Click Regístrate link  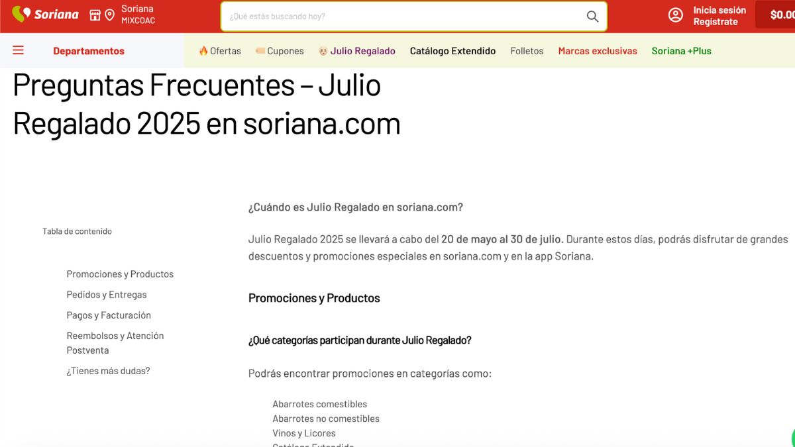pos(715,21)
